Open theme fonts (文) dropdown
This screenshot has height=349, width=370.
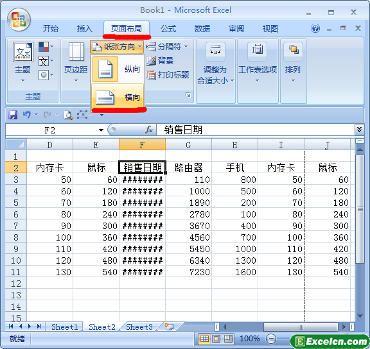coord(46,61)
